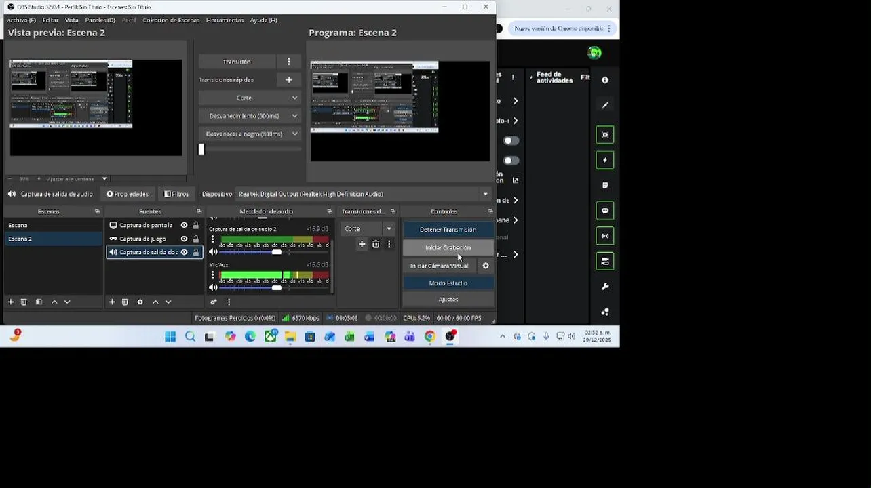Open Vista menu
The image size is (871, 488).
click(x=71, y=20)
